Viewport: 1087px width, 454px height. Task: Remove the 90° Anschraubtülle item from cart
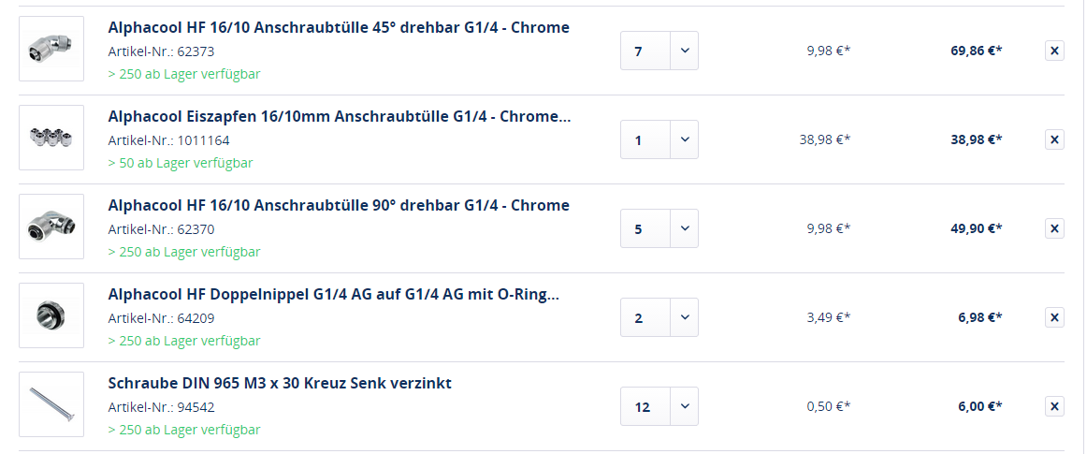coord(1054,228)
